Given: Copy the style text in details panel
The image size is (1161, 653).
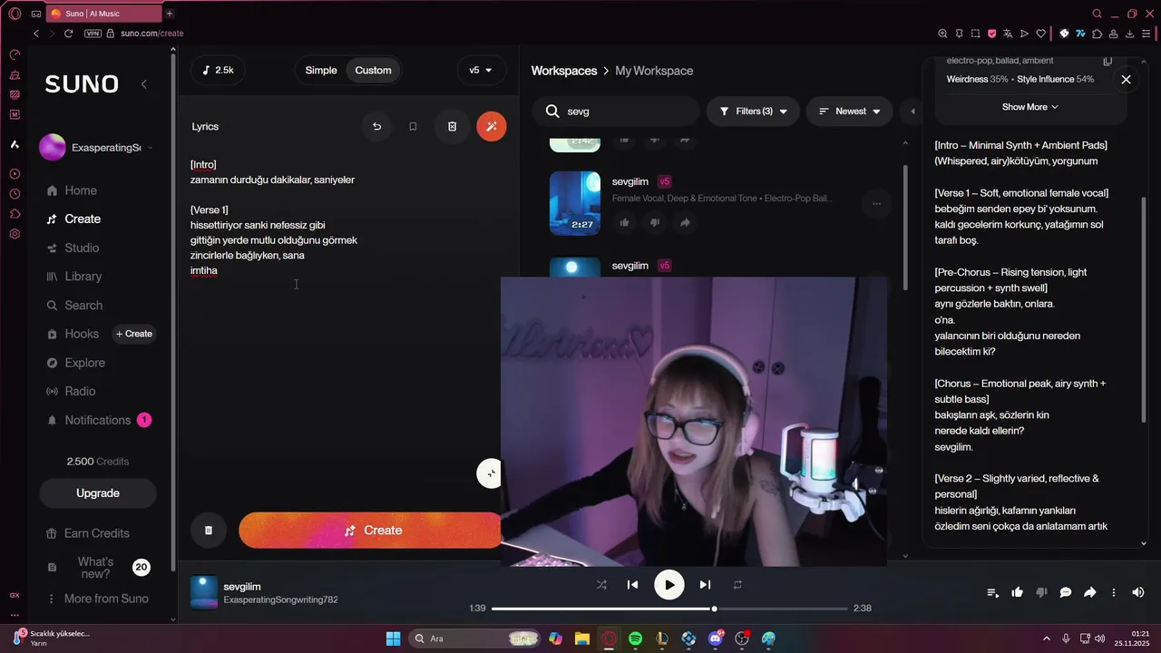Looking at the screenshot, I should click(1107, 62).
